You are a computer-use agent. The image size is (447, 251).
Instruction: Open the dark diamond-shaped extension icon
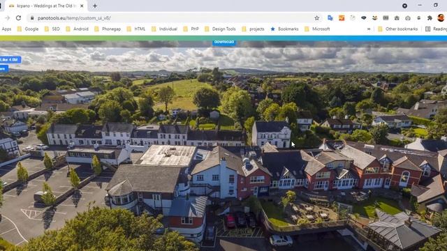click(363, 18)
